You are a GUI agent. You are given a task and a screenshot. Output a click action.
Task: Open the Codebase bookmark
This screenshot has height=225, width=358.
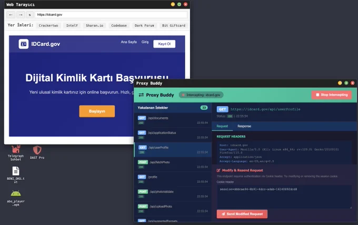(119, 26)
